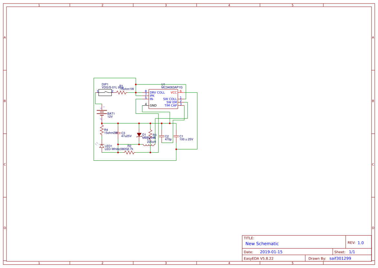Select resistor R4 15ohm2W symbol
Image resolution: width=378 pixels, height=268 pixels.
[x=102, y=130]
